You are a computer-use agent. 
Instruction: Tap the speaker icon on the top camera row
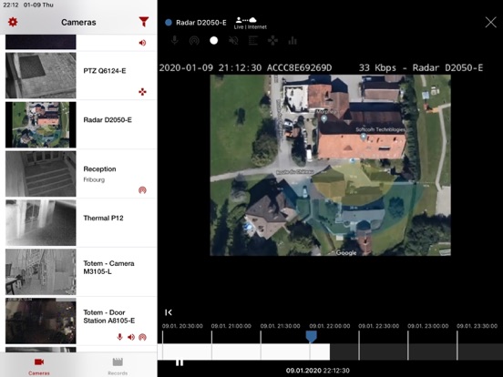pyautogui.click(x=142, y=43)
